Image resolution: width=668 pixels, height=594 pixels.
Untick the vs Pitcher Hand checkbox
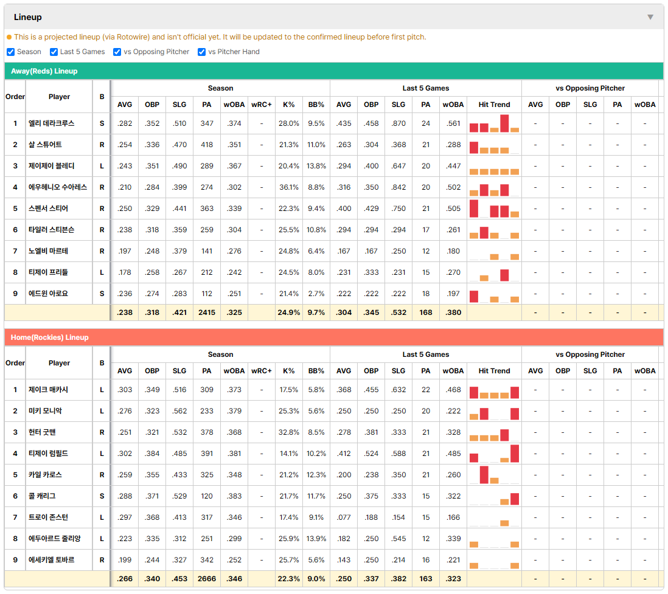(201, 52)
